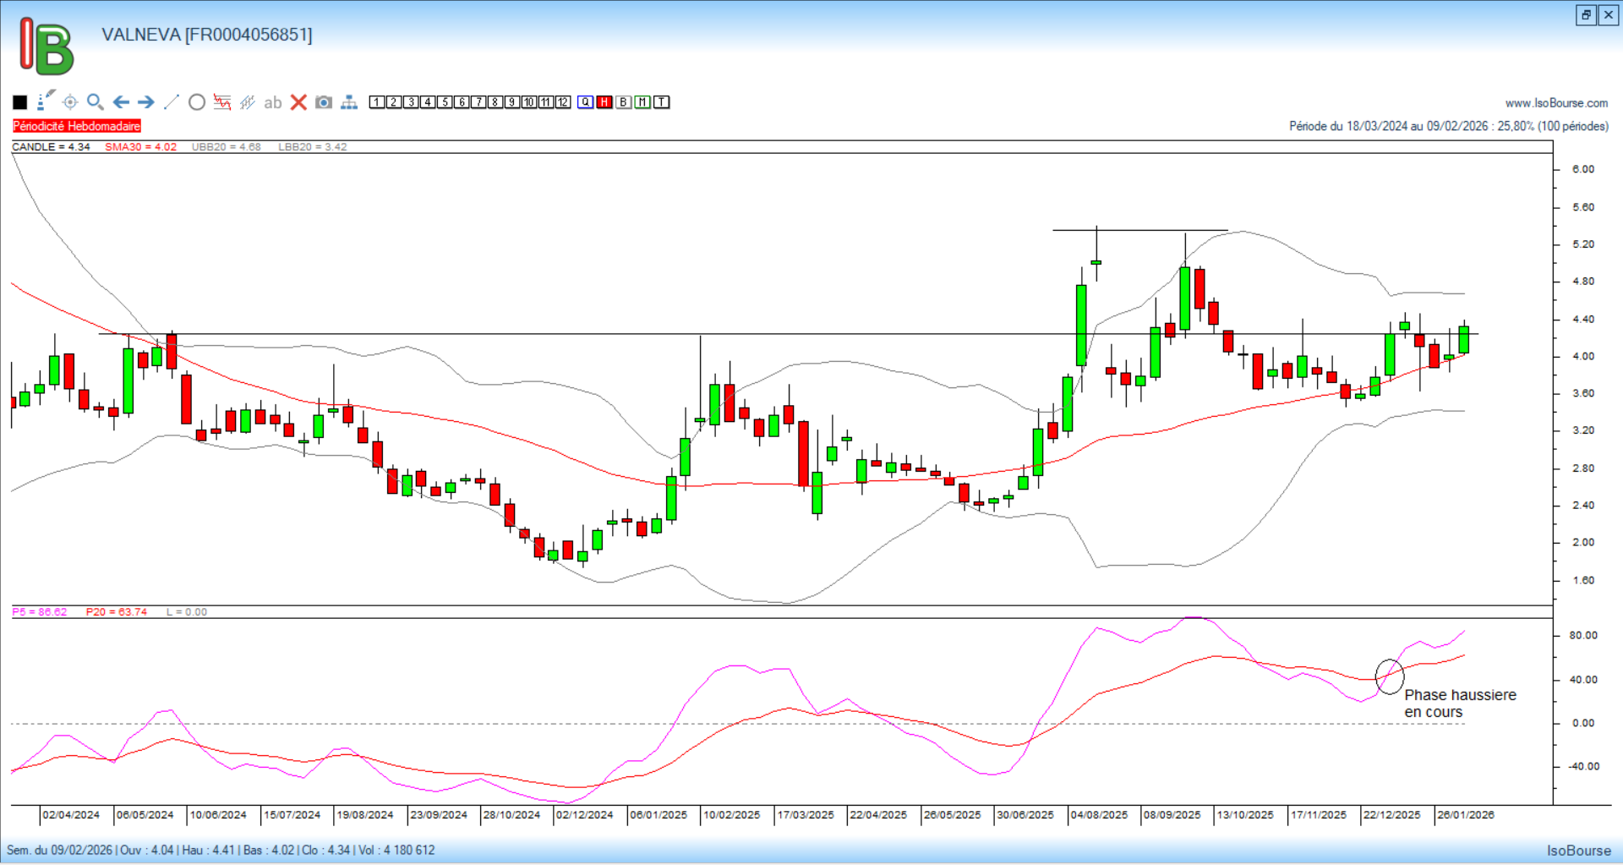Select the 1 period preset box
1623x865 pixels.
point(377,102)
